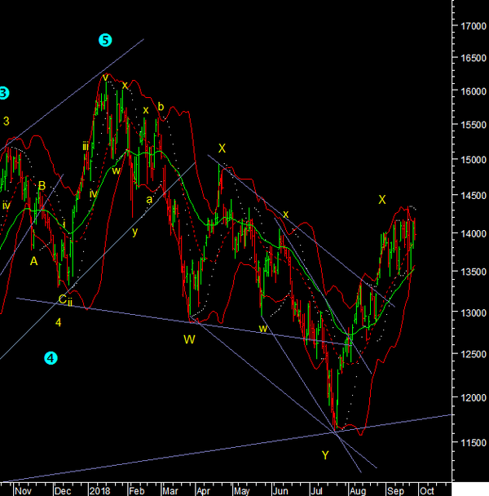
Task: Click the cyan circled 5 wave marker
Action: click(105, 40)
